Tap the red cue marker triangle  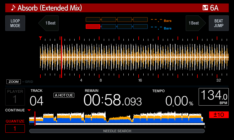[40, 38]
